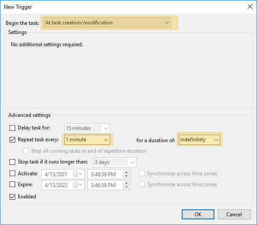The width and height of the screenshot is (257, 225).
Task: Check the Expire checkbox
Action: click(12, 184)
